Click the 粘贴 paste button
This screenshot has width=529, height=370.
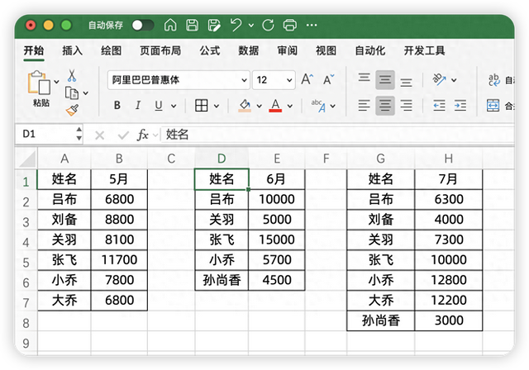pyautogui.click(x=40, y=89)
